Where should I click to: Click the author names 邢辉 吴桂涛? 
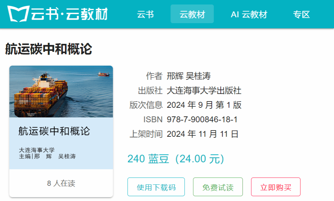point(188,76)
